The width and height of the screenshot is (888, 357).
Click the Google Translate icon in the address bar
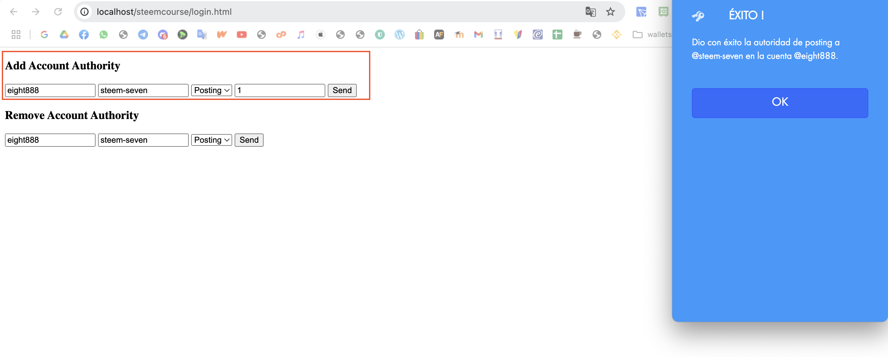coord(590,11)
